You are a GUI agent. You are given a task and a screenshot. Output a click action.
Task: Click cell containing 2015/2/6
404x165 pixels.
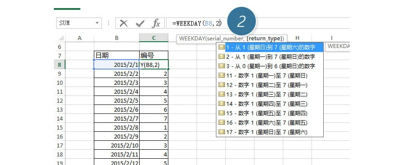tap(117, 110)
